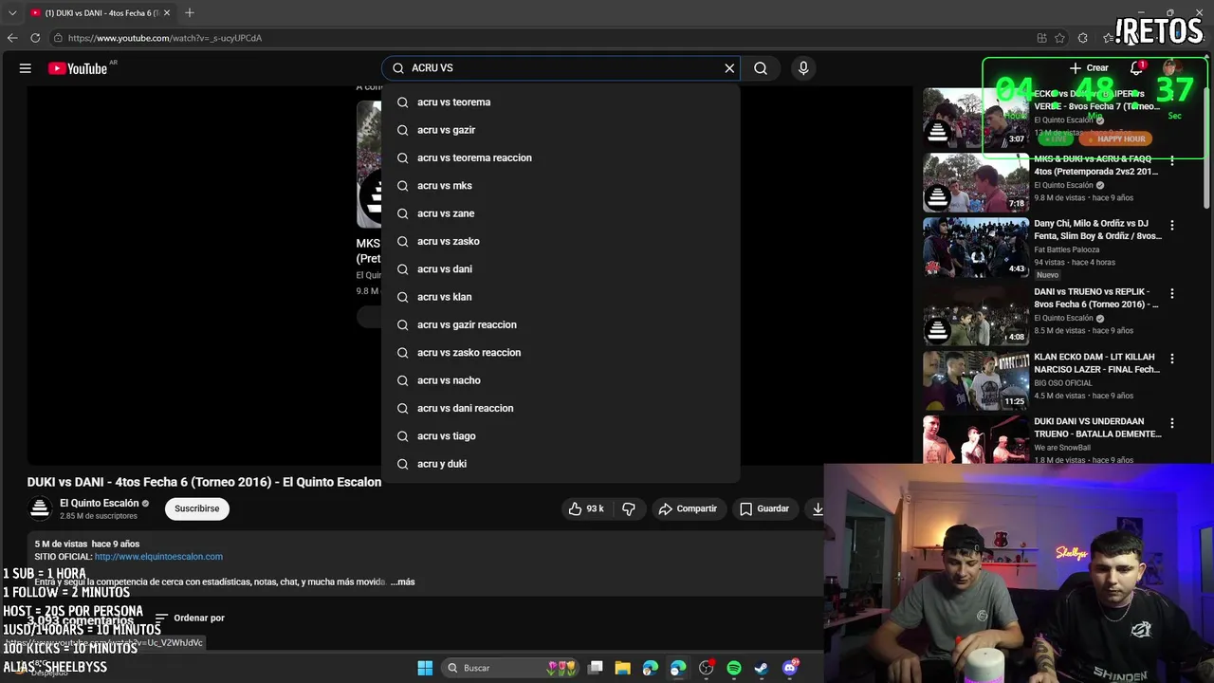The width and height of the screenshot is (1214, 683).
Task: Click the taskbar Buscar search box
Action: pyautogui.click(x=511, y=668)
